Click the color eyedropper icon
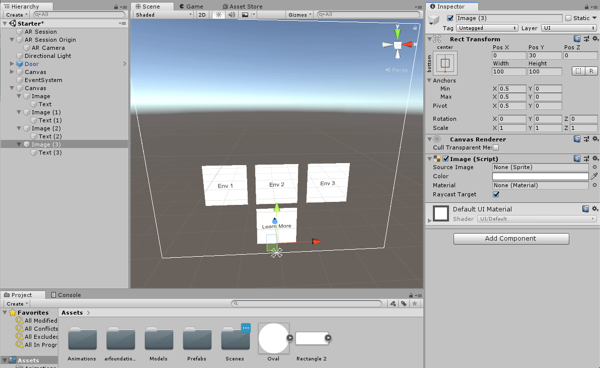Image resolution: width=600 pixels, height=368 pixels. tap(594, 176)
